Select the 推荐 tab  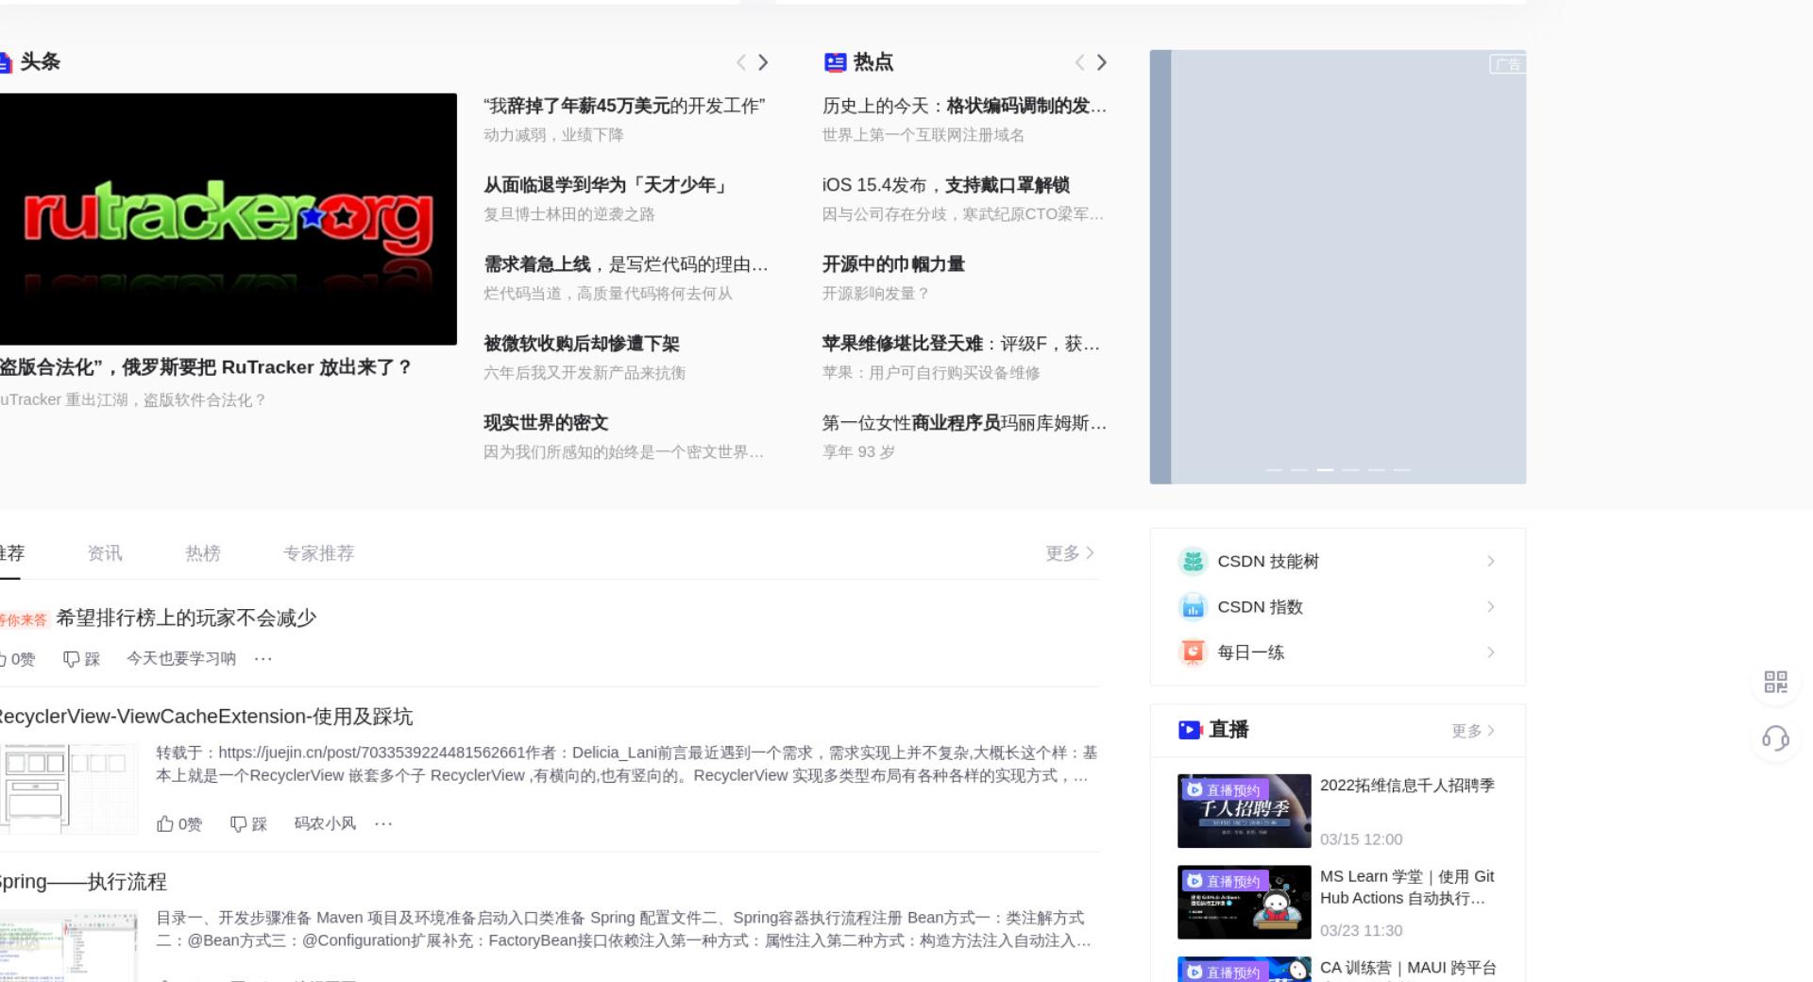(12, 553)
